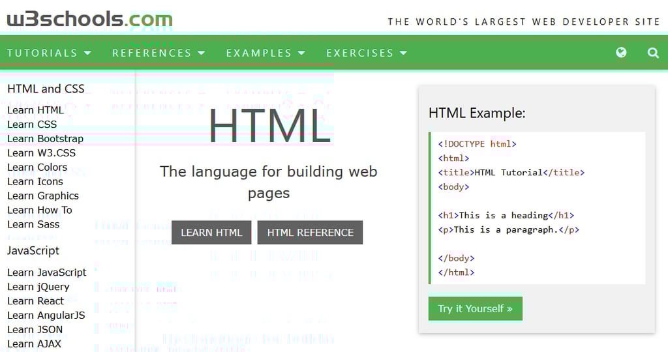Click the 'HTML Example:' heading

click(x=477, y=113)
